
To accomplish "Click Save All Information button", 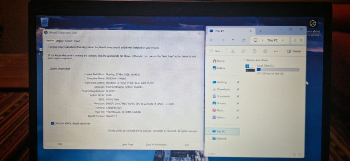I will point(156,145).
